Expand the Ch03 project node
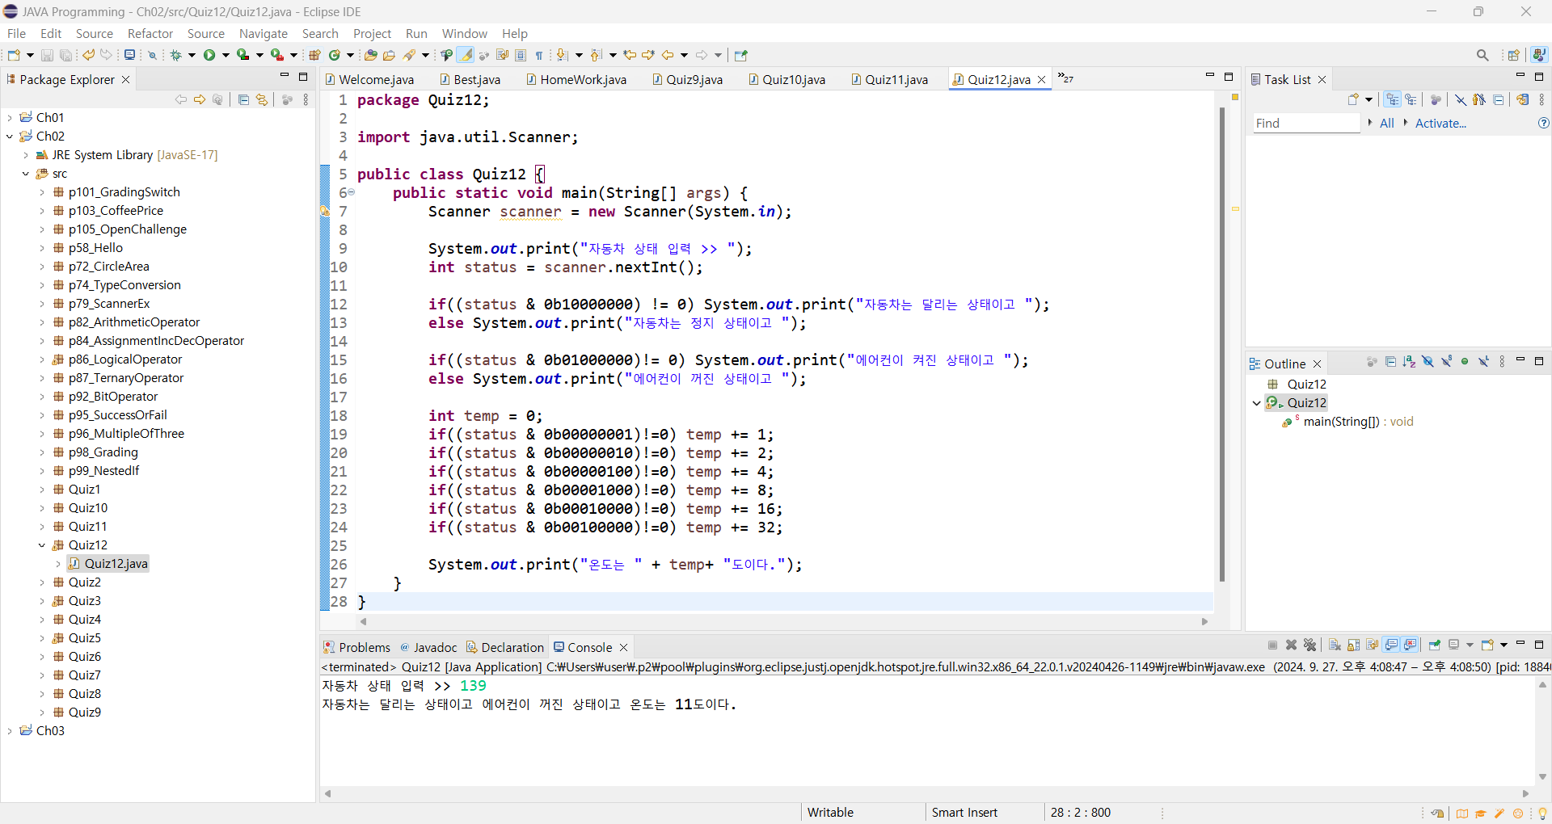Image resolution: width=1552 pixels, height=824 pixels. (10, 731)
